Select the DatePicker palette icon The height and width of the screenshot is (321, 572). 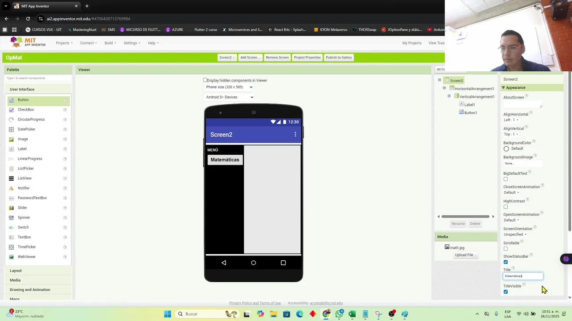coord(12,129)
